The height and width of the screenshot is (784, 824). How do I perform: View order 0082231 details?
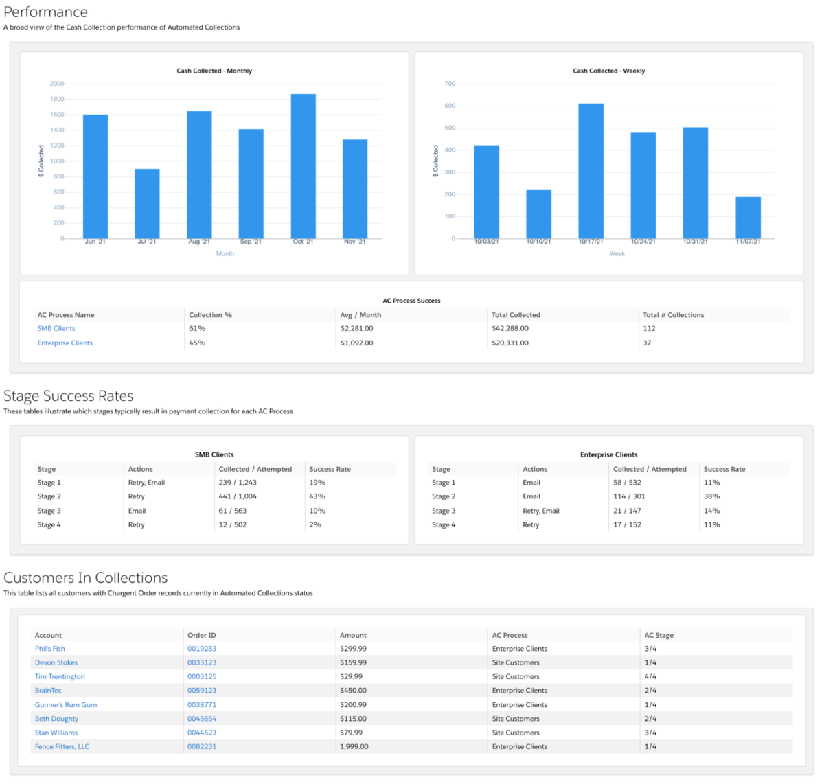tap(201, 746)
